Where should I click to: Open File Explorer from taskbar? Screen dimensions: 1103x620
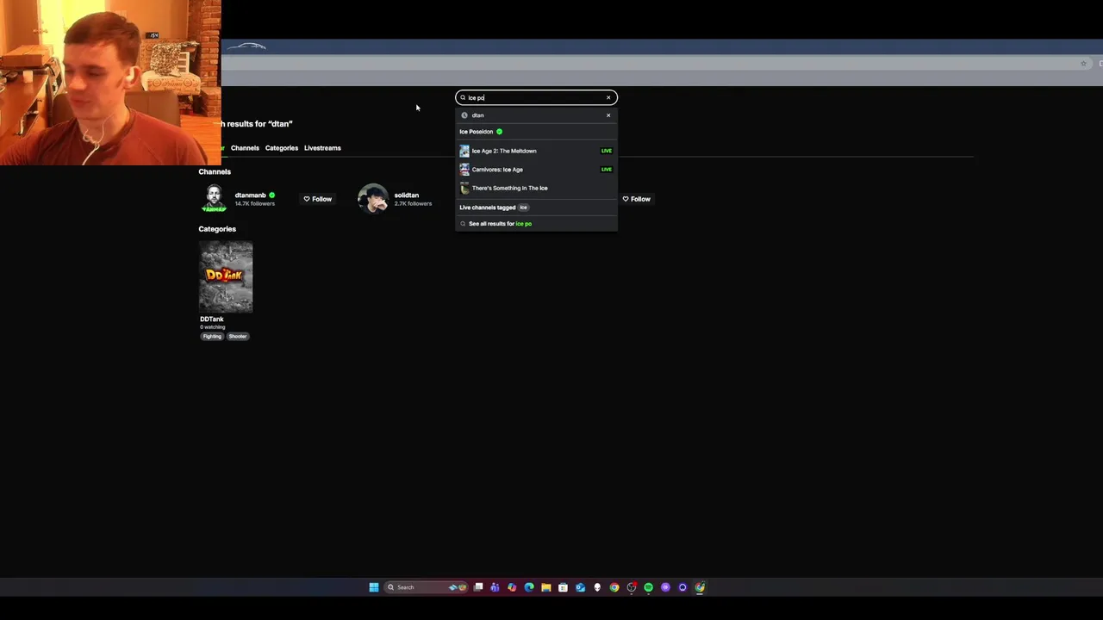pyautogui.click(x=545, y=587)
